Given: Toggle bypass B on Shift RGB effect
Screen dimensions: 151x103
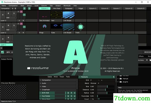Looking at the screenshot, I should [68, 93].
